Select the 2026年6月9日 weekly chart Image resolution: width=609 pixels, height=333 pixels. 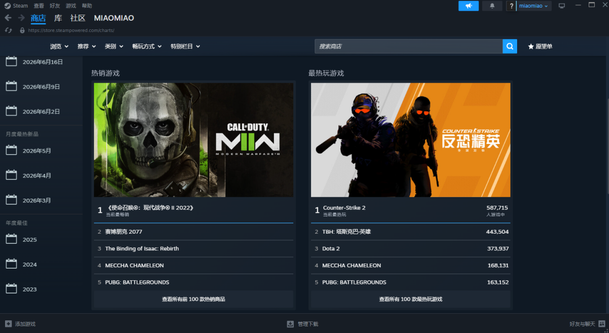(x=41, y=87)
